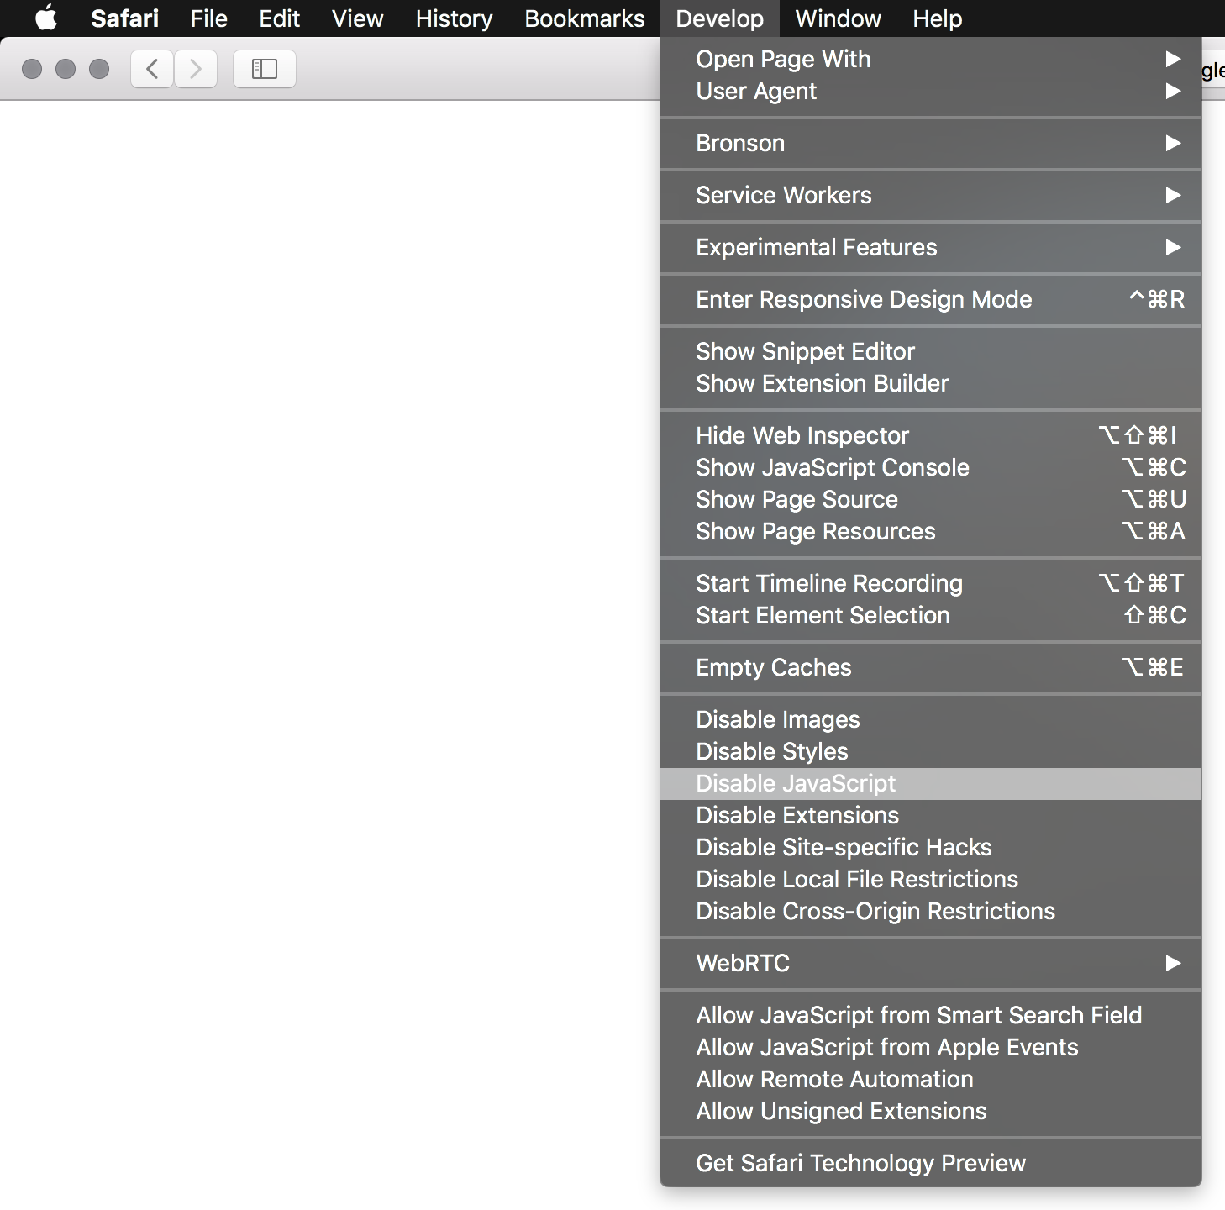The height and width of the screenshot is (1210, 1225).
Task: Choose Start Timeline Recording
Action: [931, 583]
